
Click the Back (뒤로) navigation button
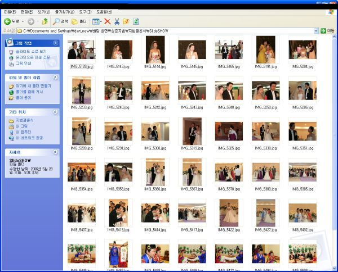click(x=11, y=21)
